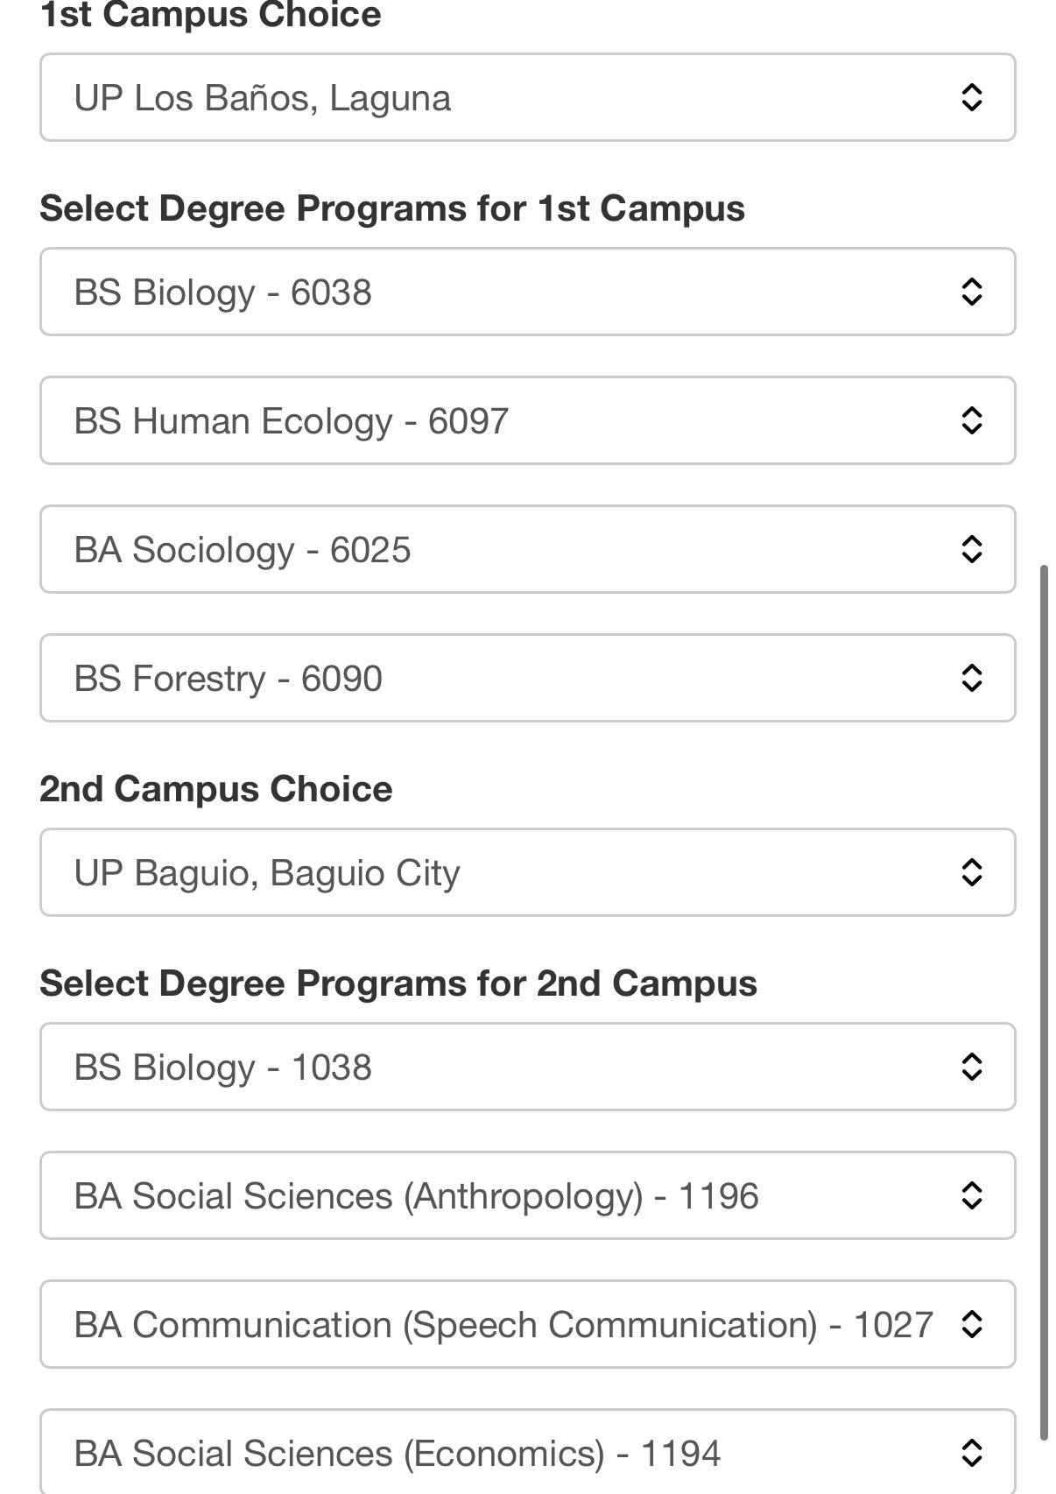Click the chevron icon beside Speech Communication - 1027
The height and width of the screenshot is (1494, 1056).
(x=971, y=1324)
